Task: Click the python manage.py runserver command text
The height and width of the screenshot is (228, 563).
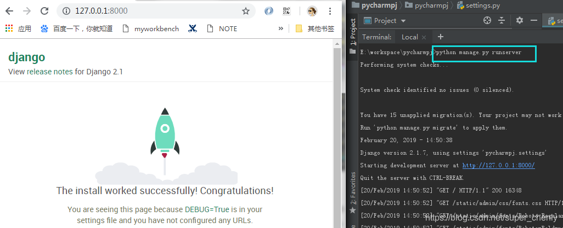Action: 478,52
